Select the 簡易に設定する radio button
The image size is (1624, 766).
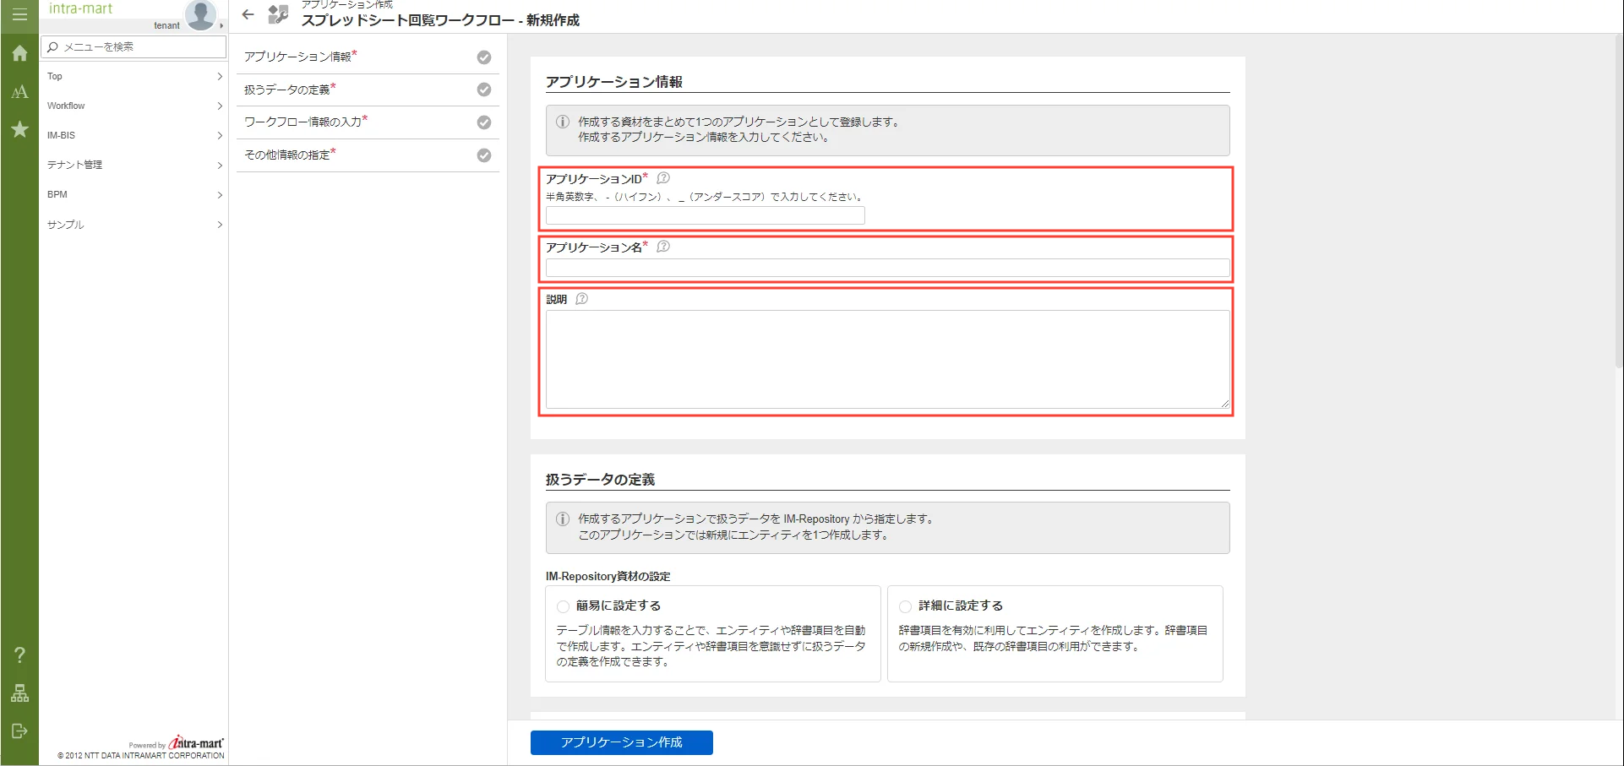(562, 606)
